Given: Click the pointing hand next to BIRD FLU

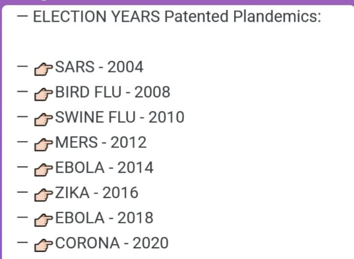Looking at the screenshot, I should (x=44, y=94).
